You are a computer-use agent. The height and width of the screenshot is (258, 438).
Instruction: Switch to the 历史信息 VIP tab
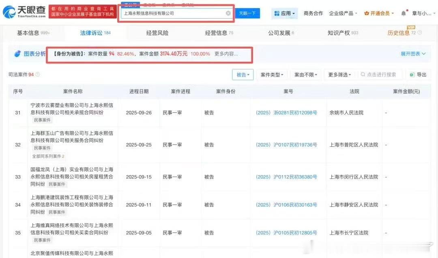click(x=401, y=33)
